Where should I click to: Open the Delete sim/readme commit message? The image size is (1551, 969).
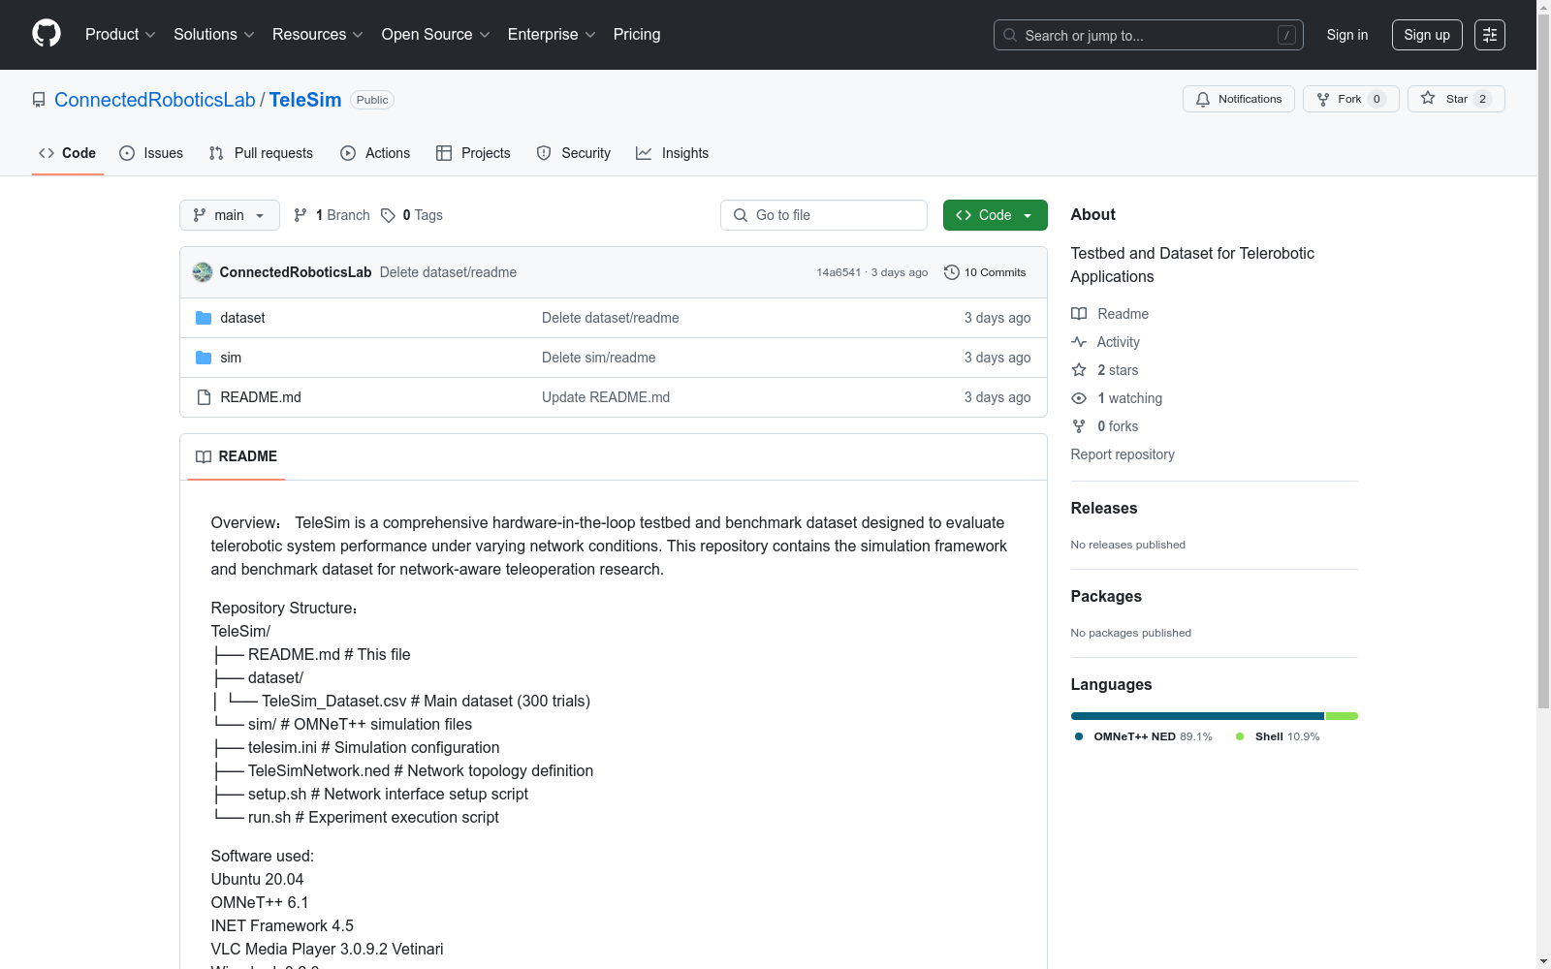tap(599, 358)
